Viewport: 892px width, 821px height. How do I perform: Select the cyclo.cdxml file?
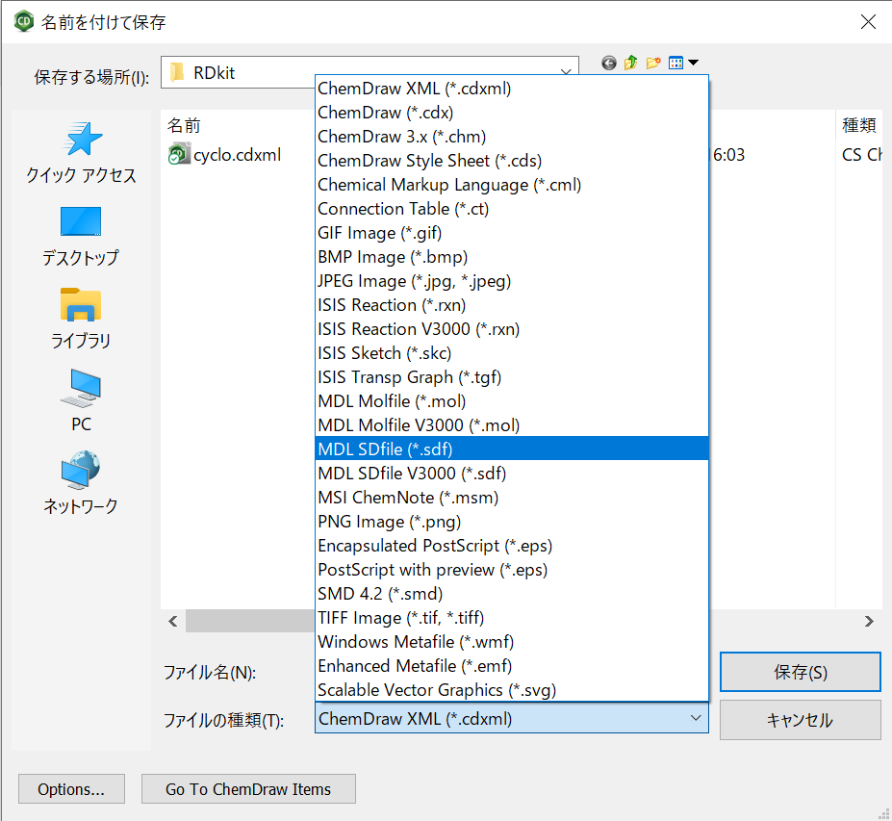(225, 155)
